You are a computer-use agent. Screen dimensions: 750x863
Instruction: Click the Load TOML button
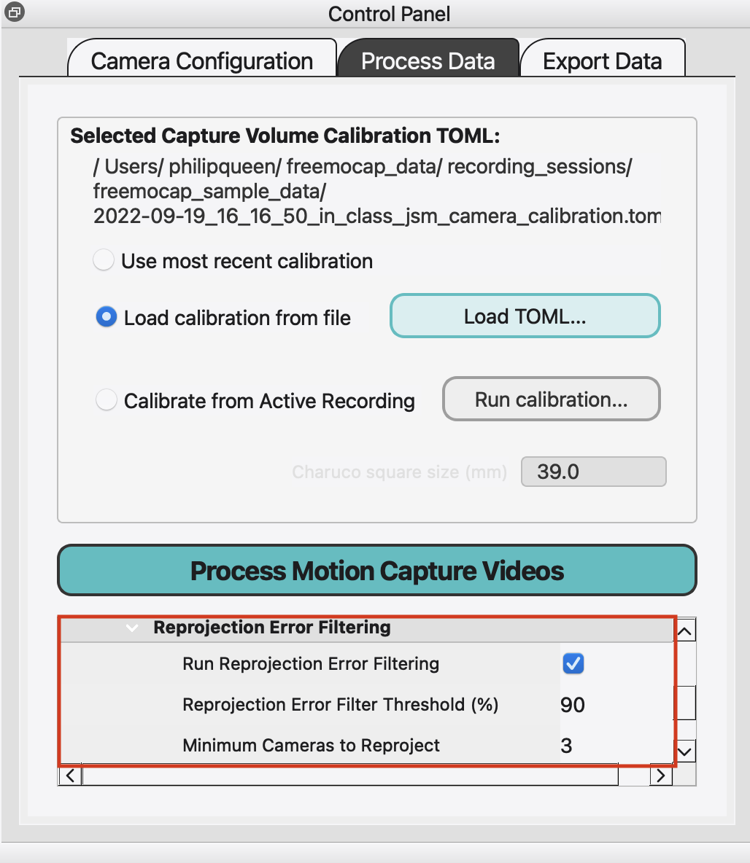point(525,316)
